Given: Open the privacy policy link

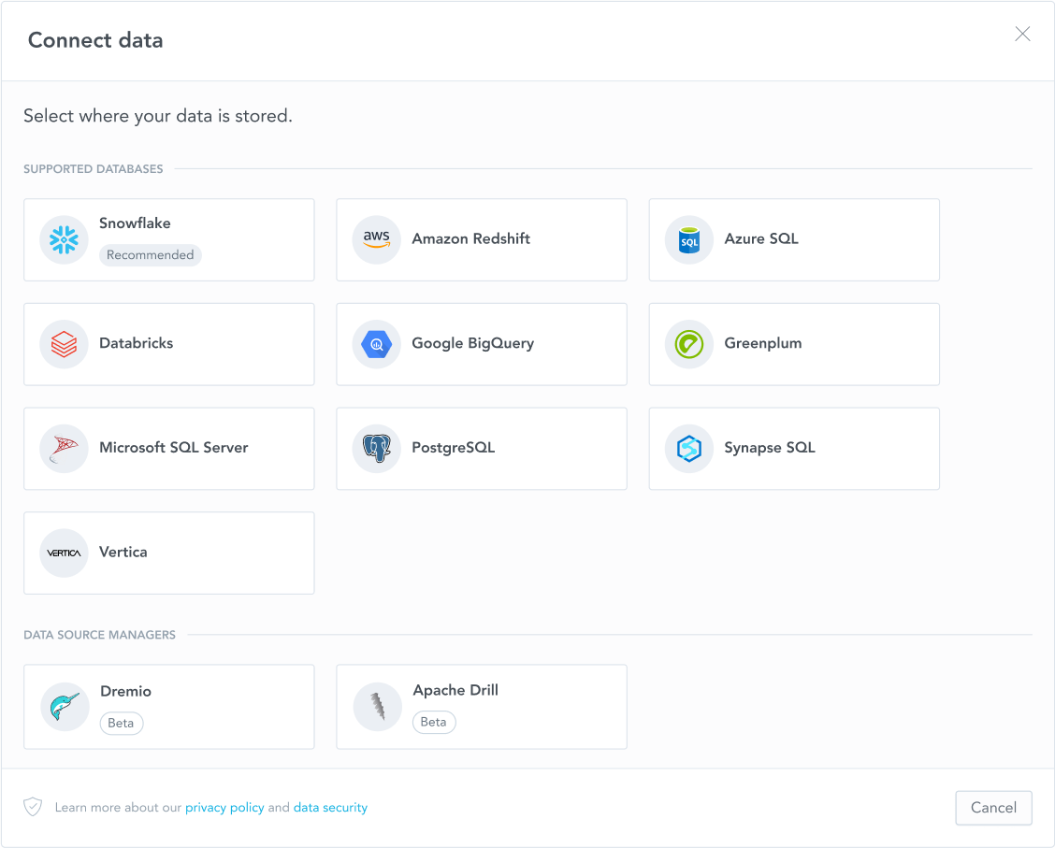Looking at the screenshot, I should pos(224,808).
